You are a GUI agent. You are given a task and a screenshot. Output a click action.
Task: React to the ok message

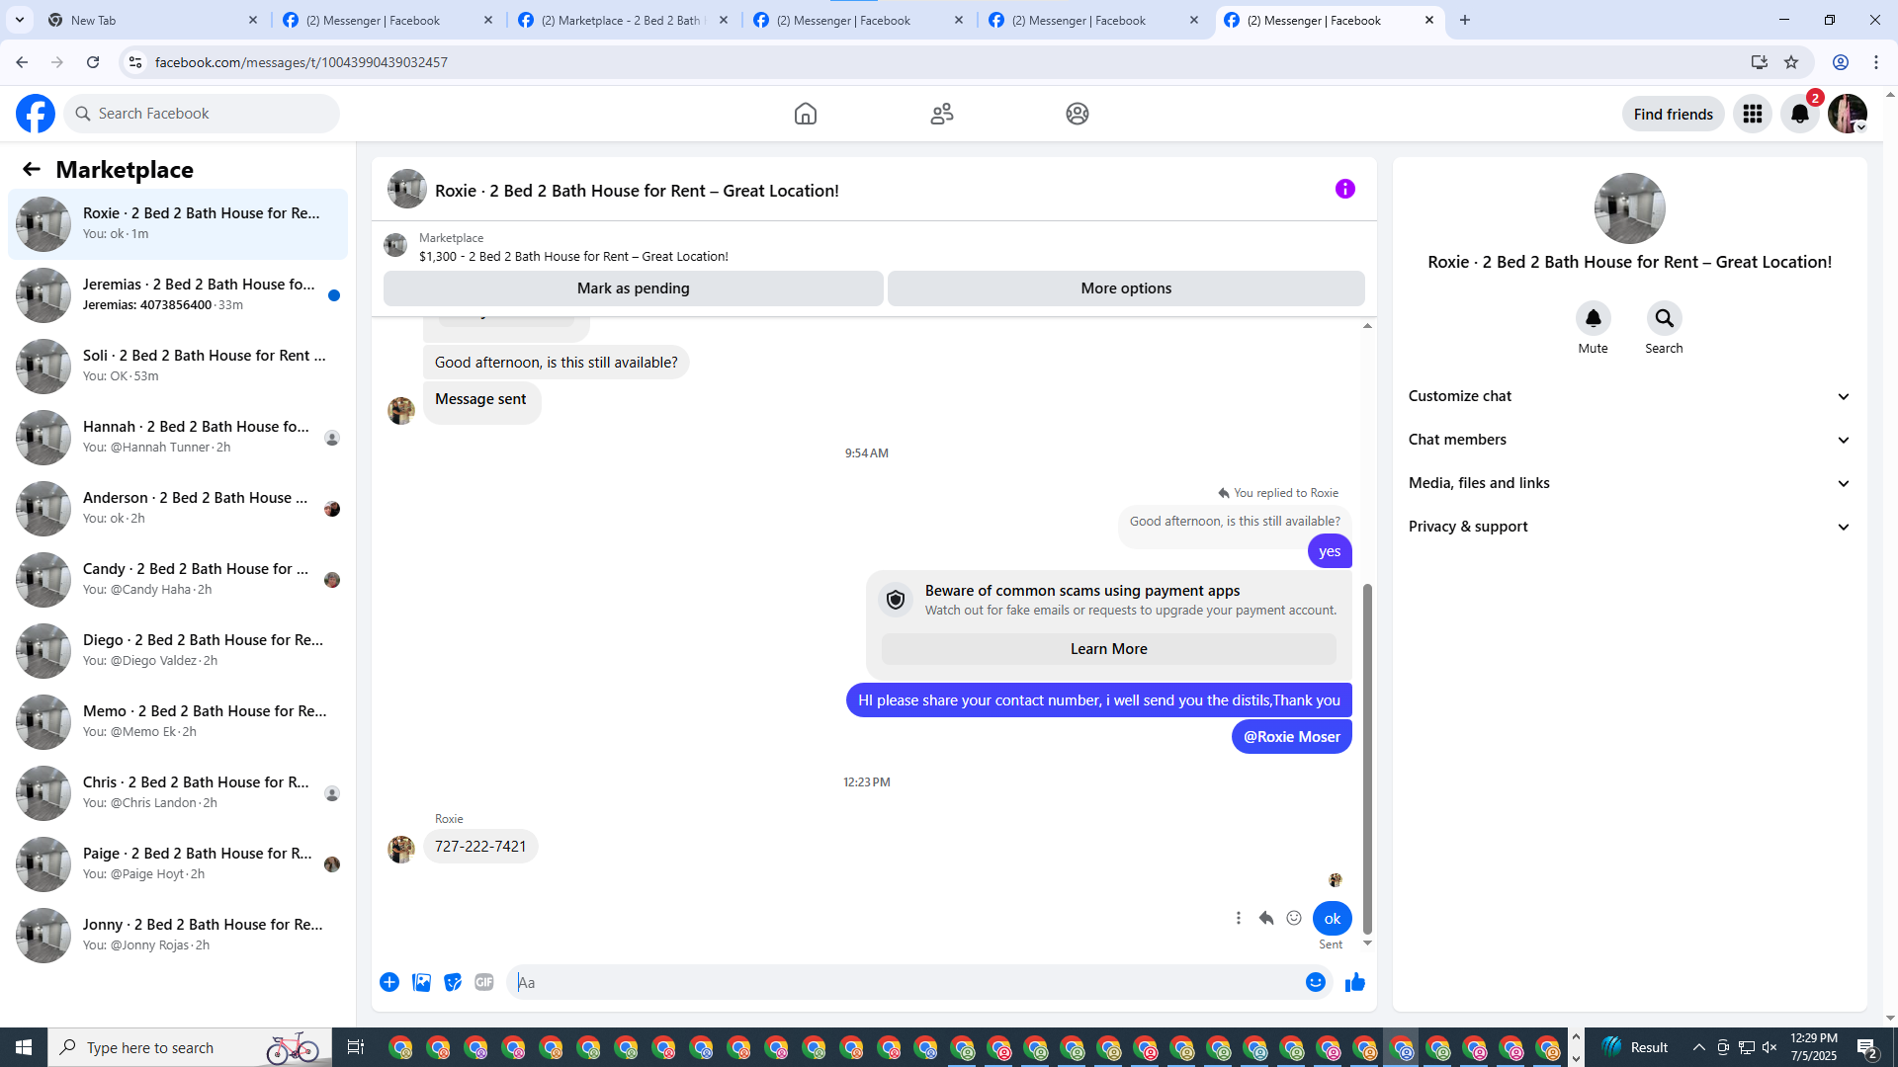(x=1293, y=918)
